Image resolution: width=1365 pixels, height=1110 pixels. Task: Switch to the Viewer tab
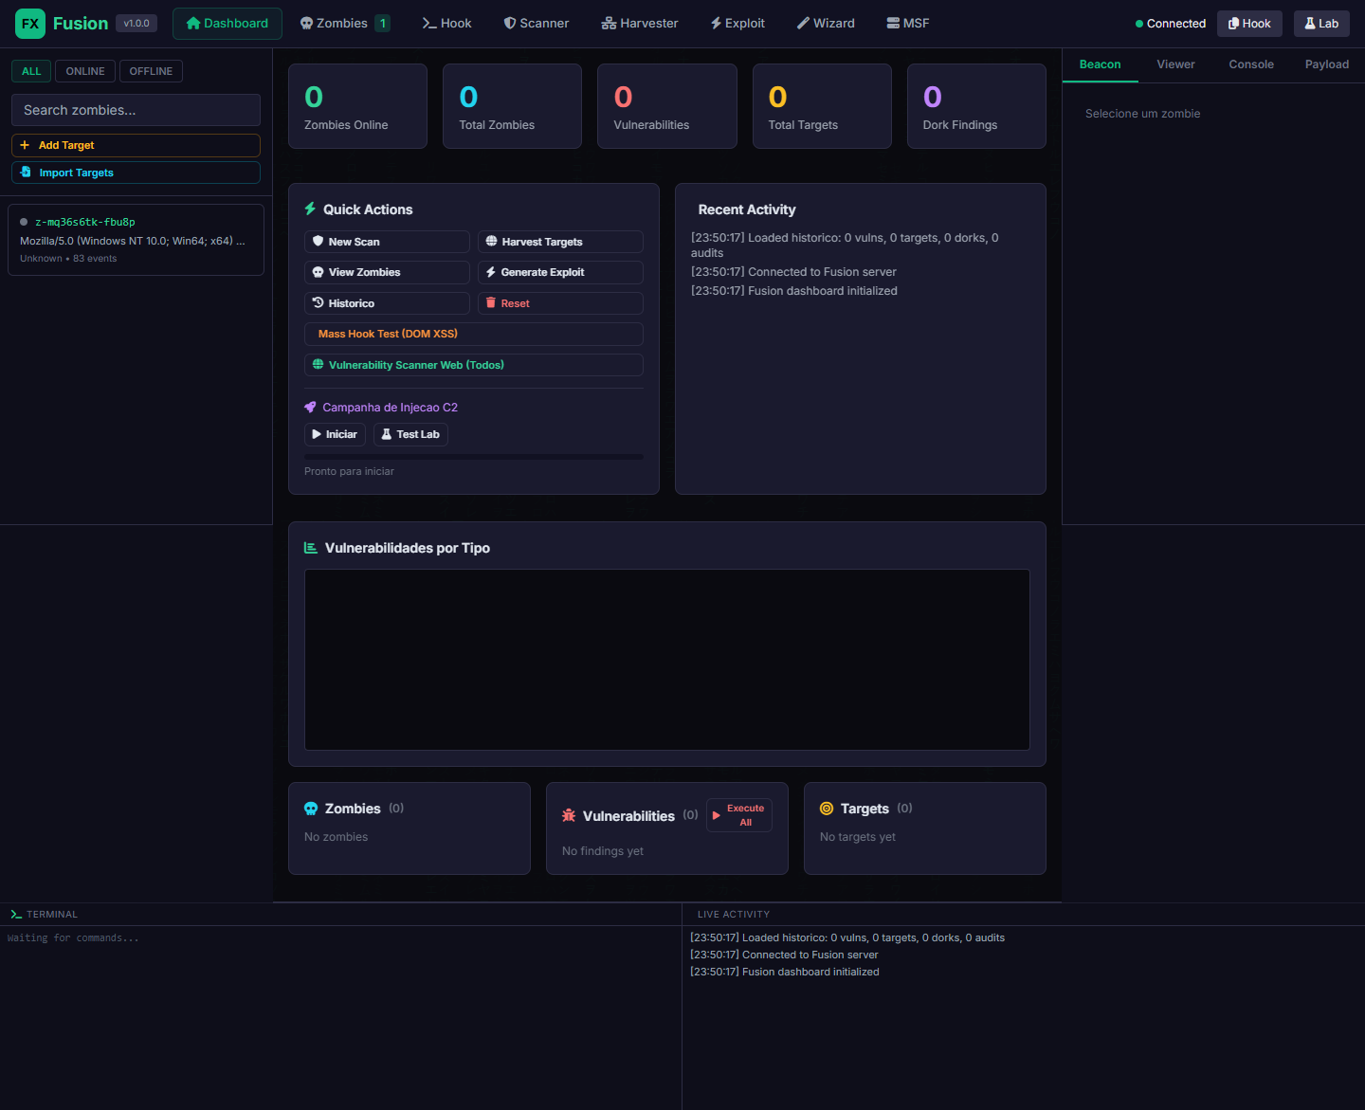coord(1175,64)
